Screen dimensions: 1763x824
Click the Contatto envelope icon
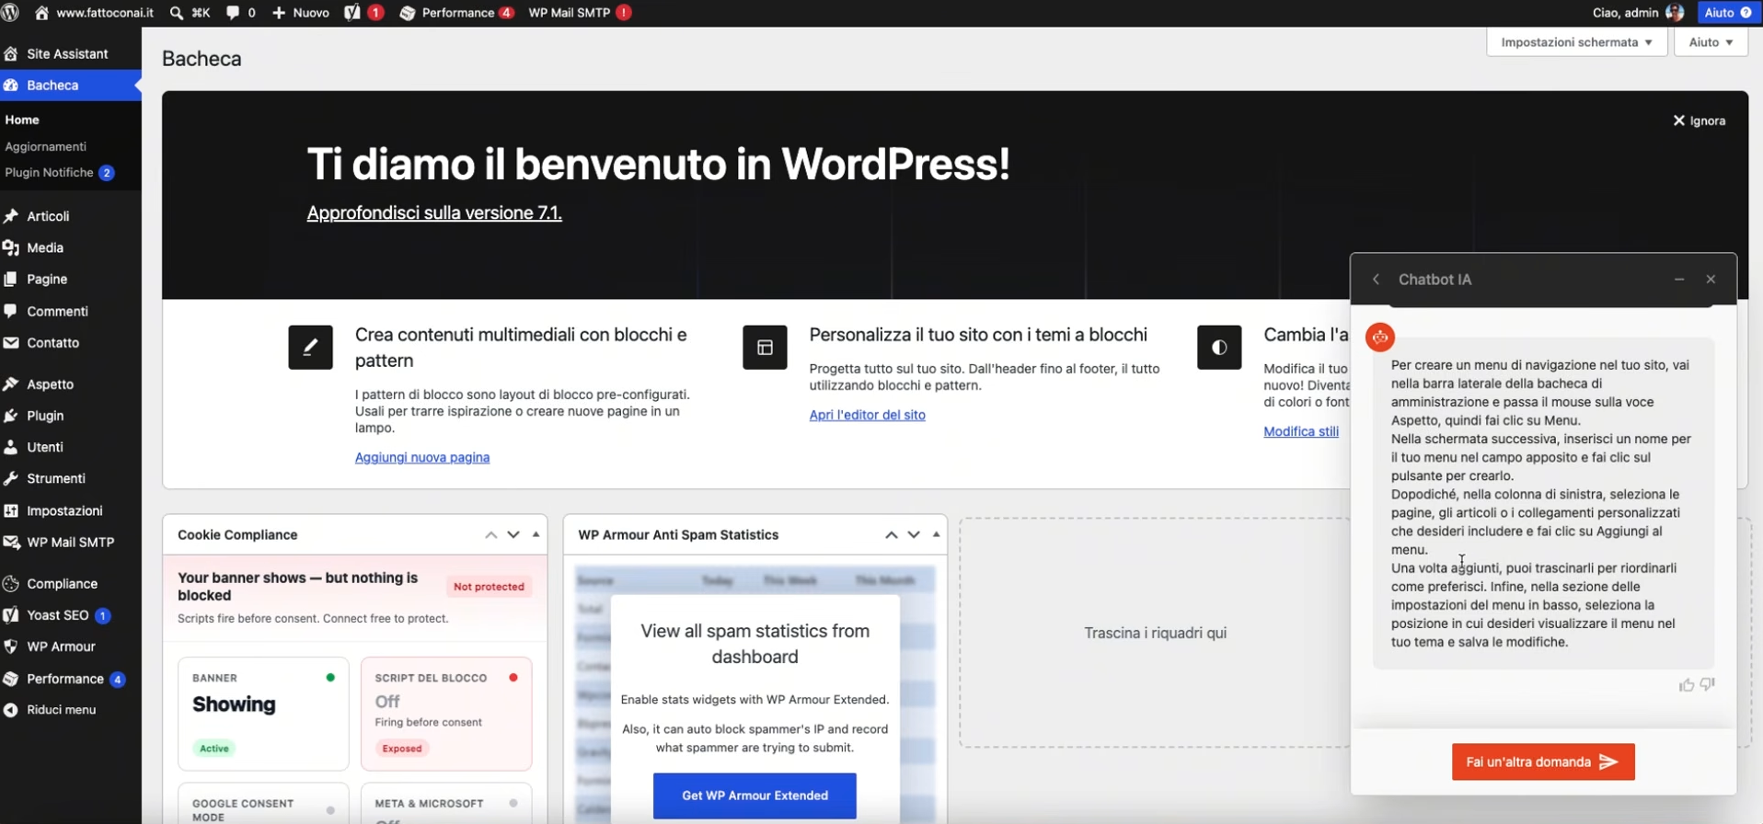point(11,343)
